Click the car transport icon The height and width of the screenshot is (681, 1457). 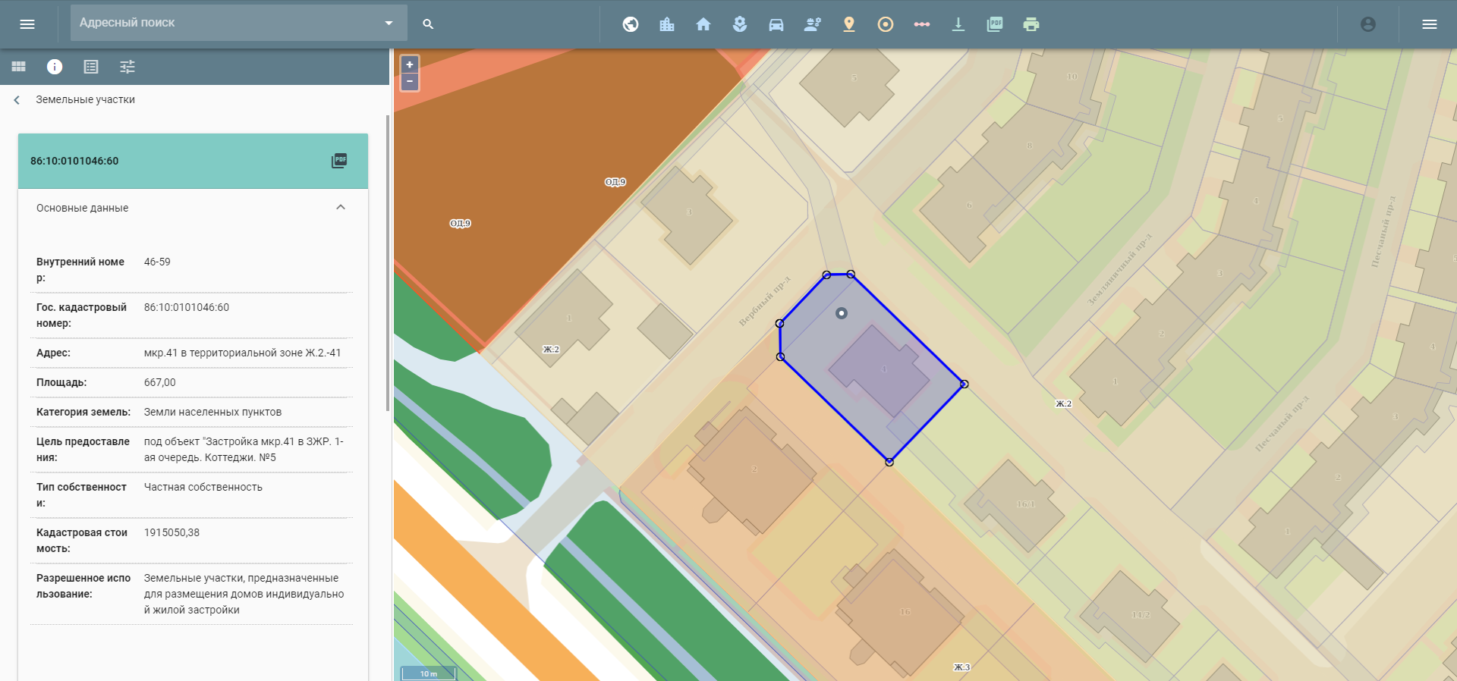point(776,24)
